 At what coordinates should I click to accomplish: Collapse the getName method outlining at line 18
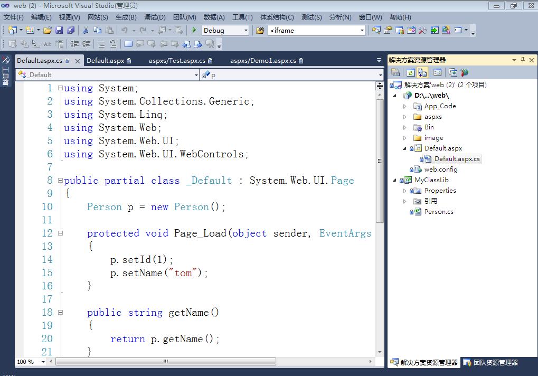pos(60,313)
